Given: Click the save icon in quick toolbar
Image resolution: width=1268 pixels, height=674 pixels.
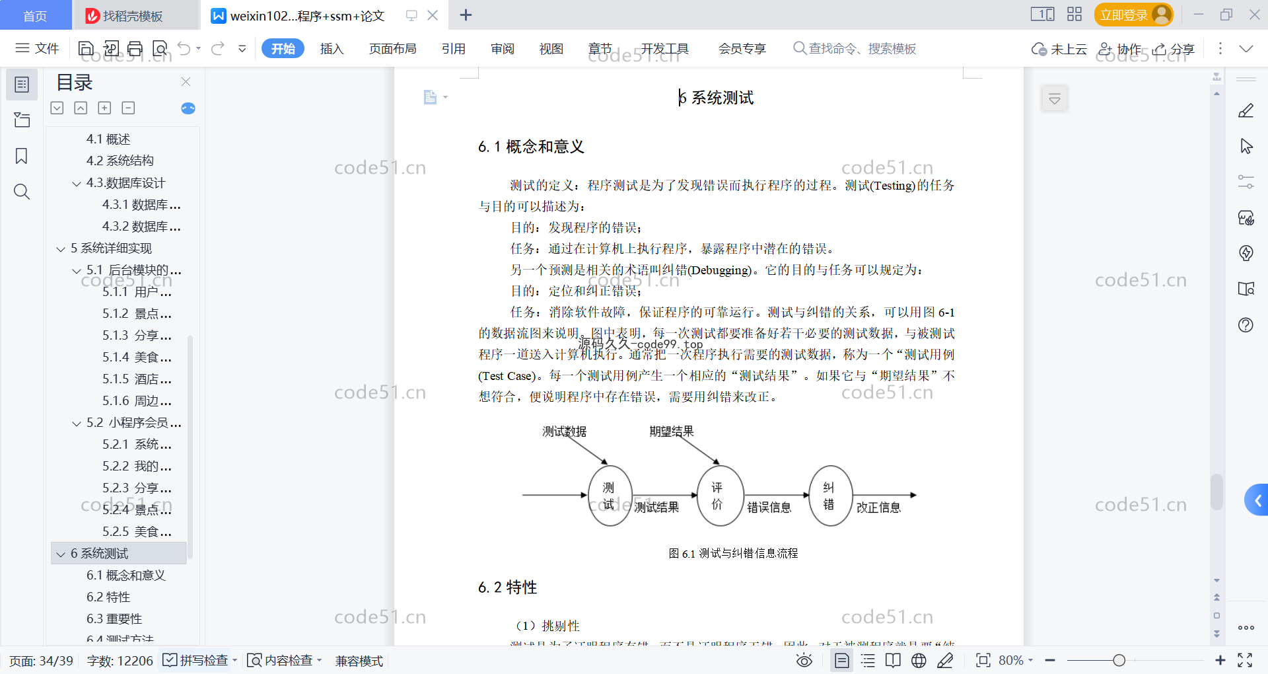Looking at the screenshot, I should tap(86, 48).
